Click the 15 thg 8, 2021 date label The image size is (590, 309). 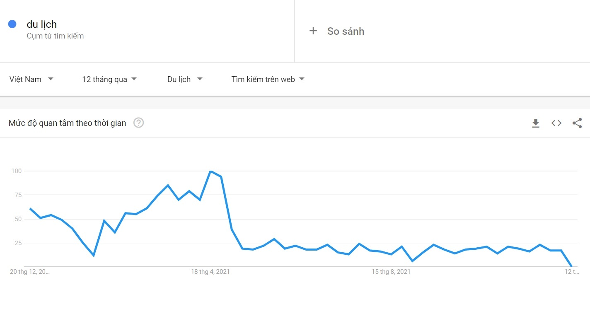click(x=391, y=272)
